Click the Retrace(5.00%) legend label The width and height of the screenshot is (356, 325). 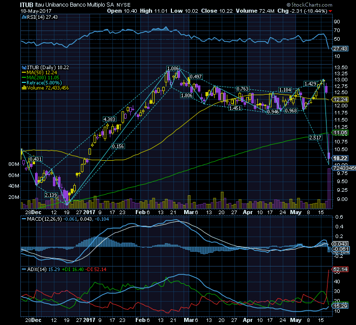pyautogui.click(x=44, y=83)
